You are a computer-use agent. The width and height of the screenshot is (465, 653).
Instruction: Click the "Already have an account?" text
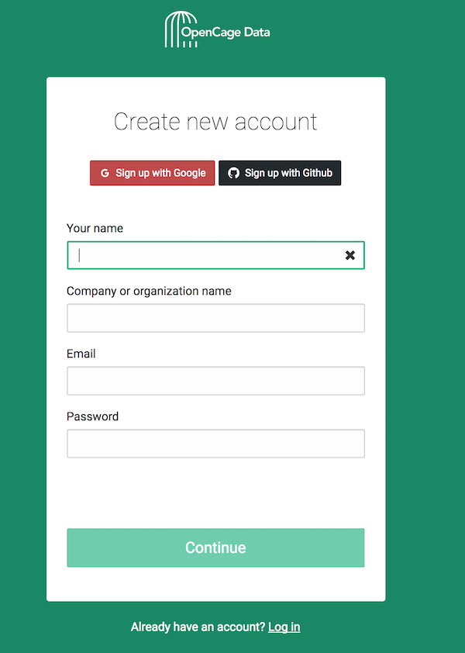(198, 627)
